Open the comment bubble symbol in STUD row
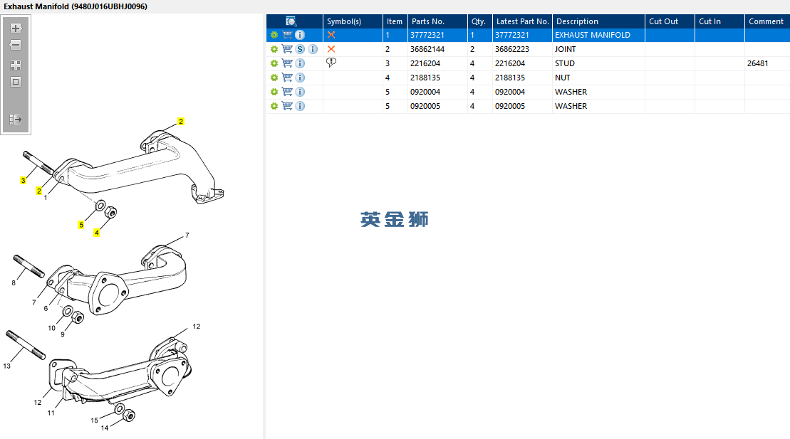The width and height of the screenshot is (790, 439). (x=331, y=63)
